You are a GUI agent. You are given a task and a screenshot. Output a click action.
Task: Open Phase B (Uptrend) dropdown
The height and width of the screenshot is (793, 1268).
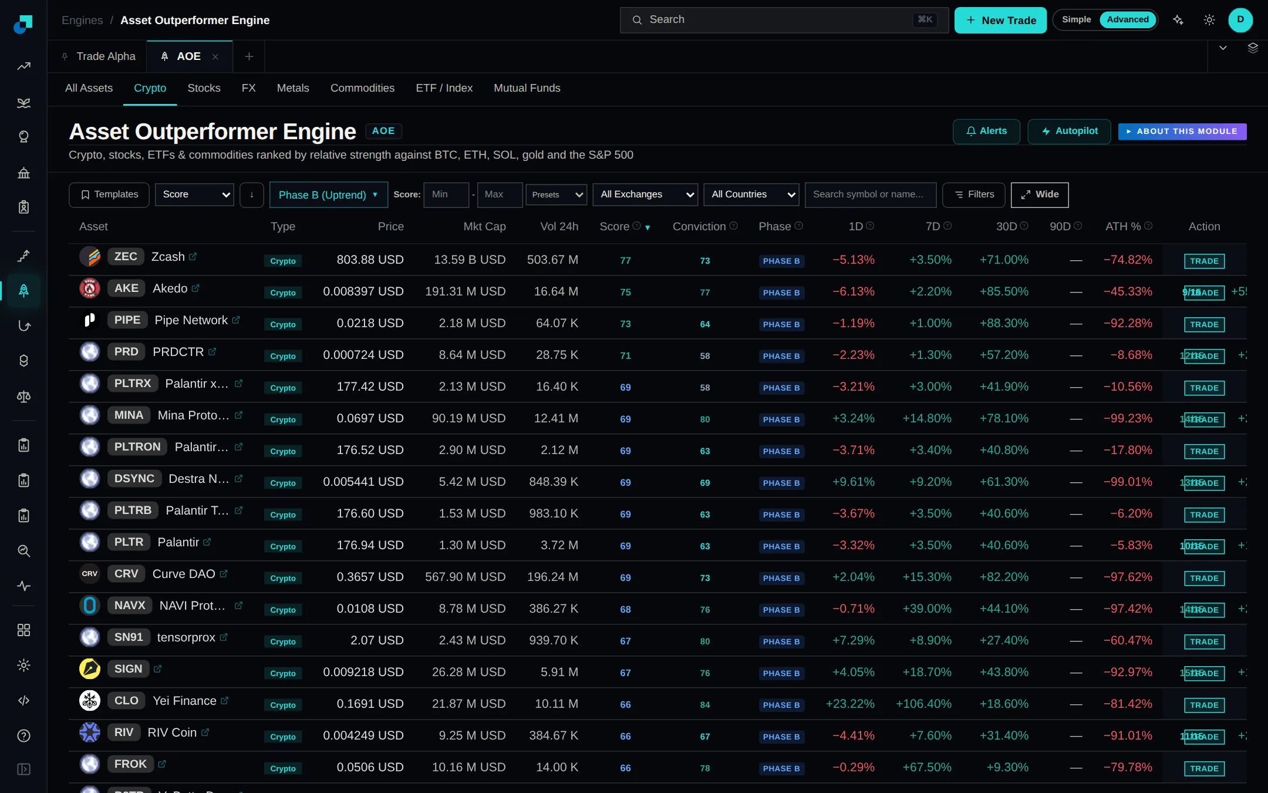329,195
